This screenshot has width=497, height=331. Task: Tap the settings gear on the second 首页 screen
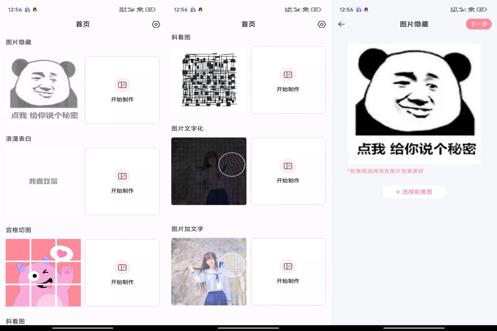coord(321,24)
